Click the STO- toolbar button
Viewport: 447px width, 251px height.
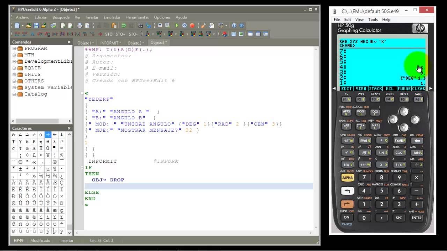tap(133, 34)
